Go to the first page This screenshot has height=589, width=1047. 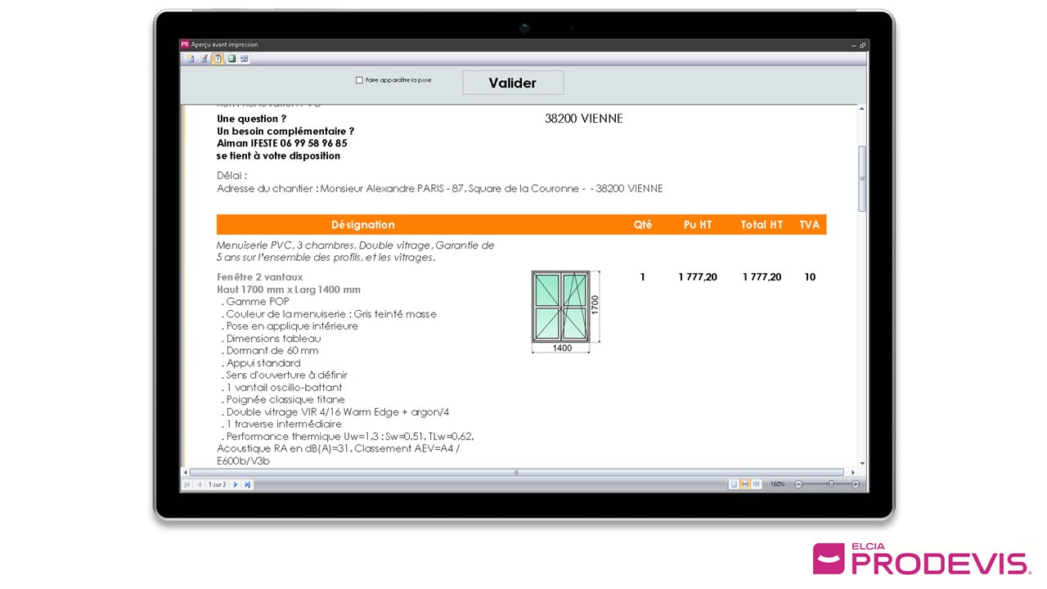[x=186, y=484]
